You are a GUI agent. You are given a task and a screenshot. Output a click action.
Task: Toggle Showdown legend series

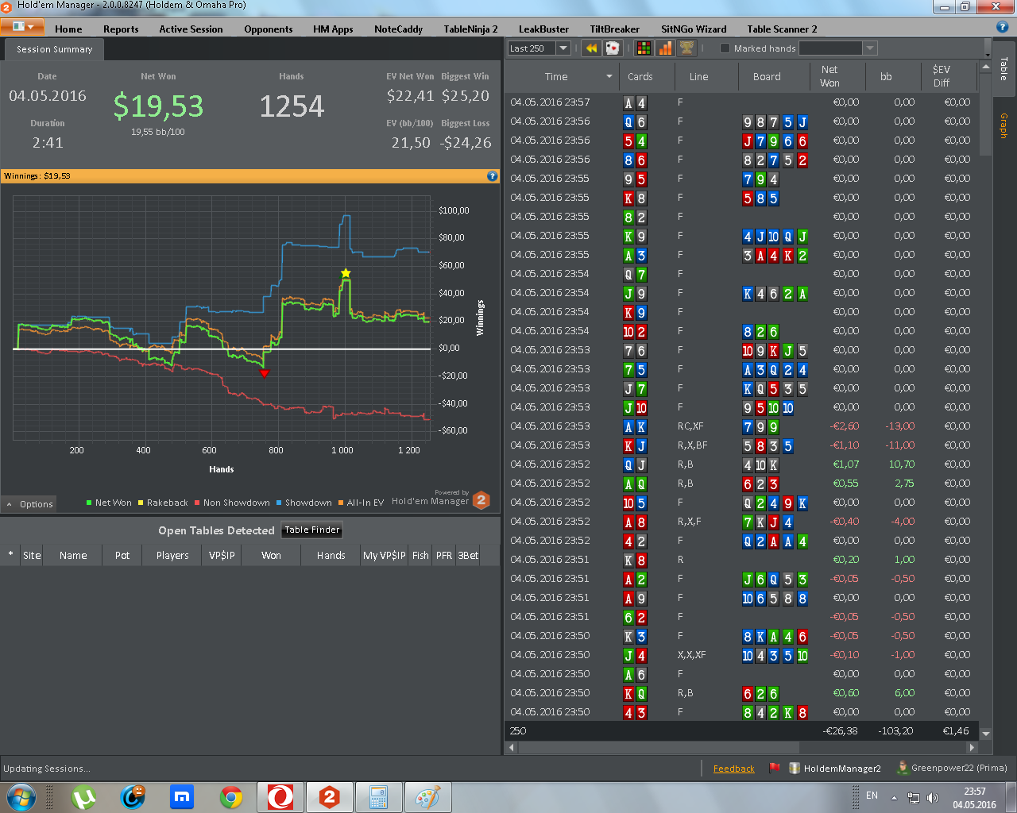pos(304,503)
